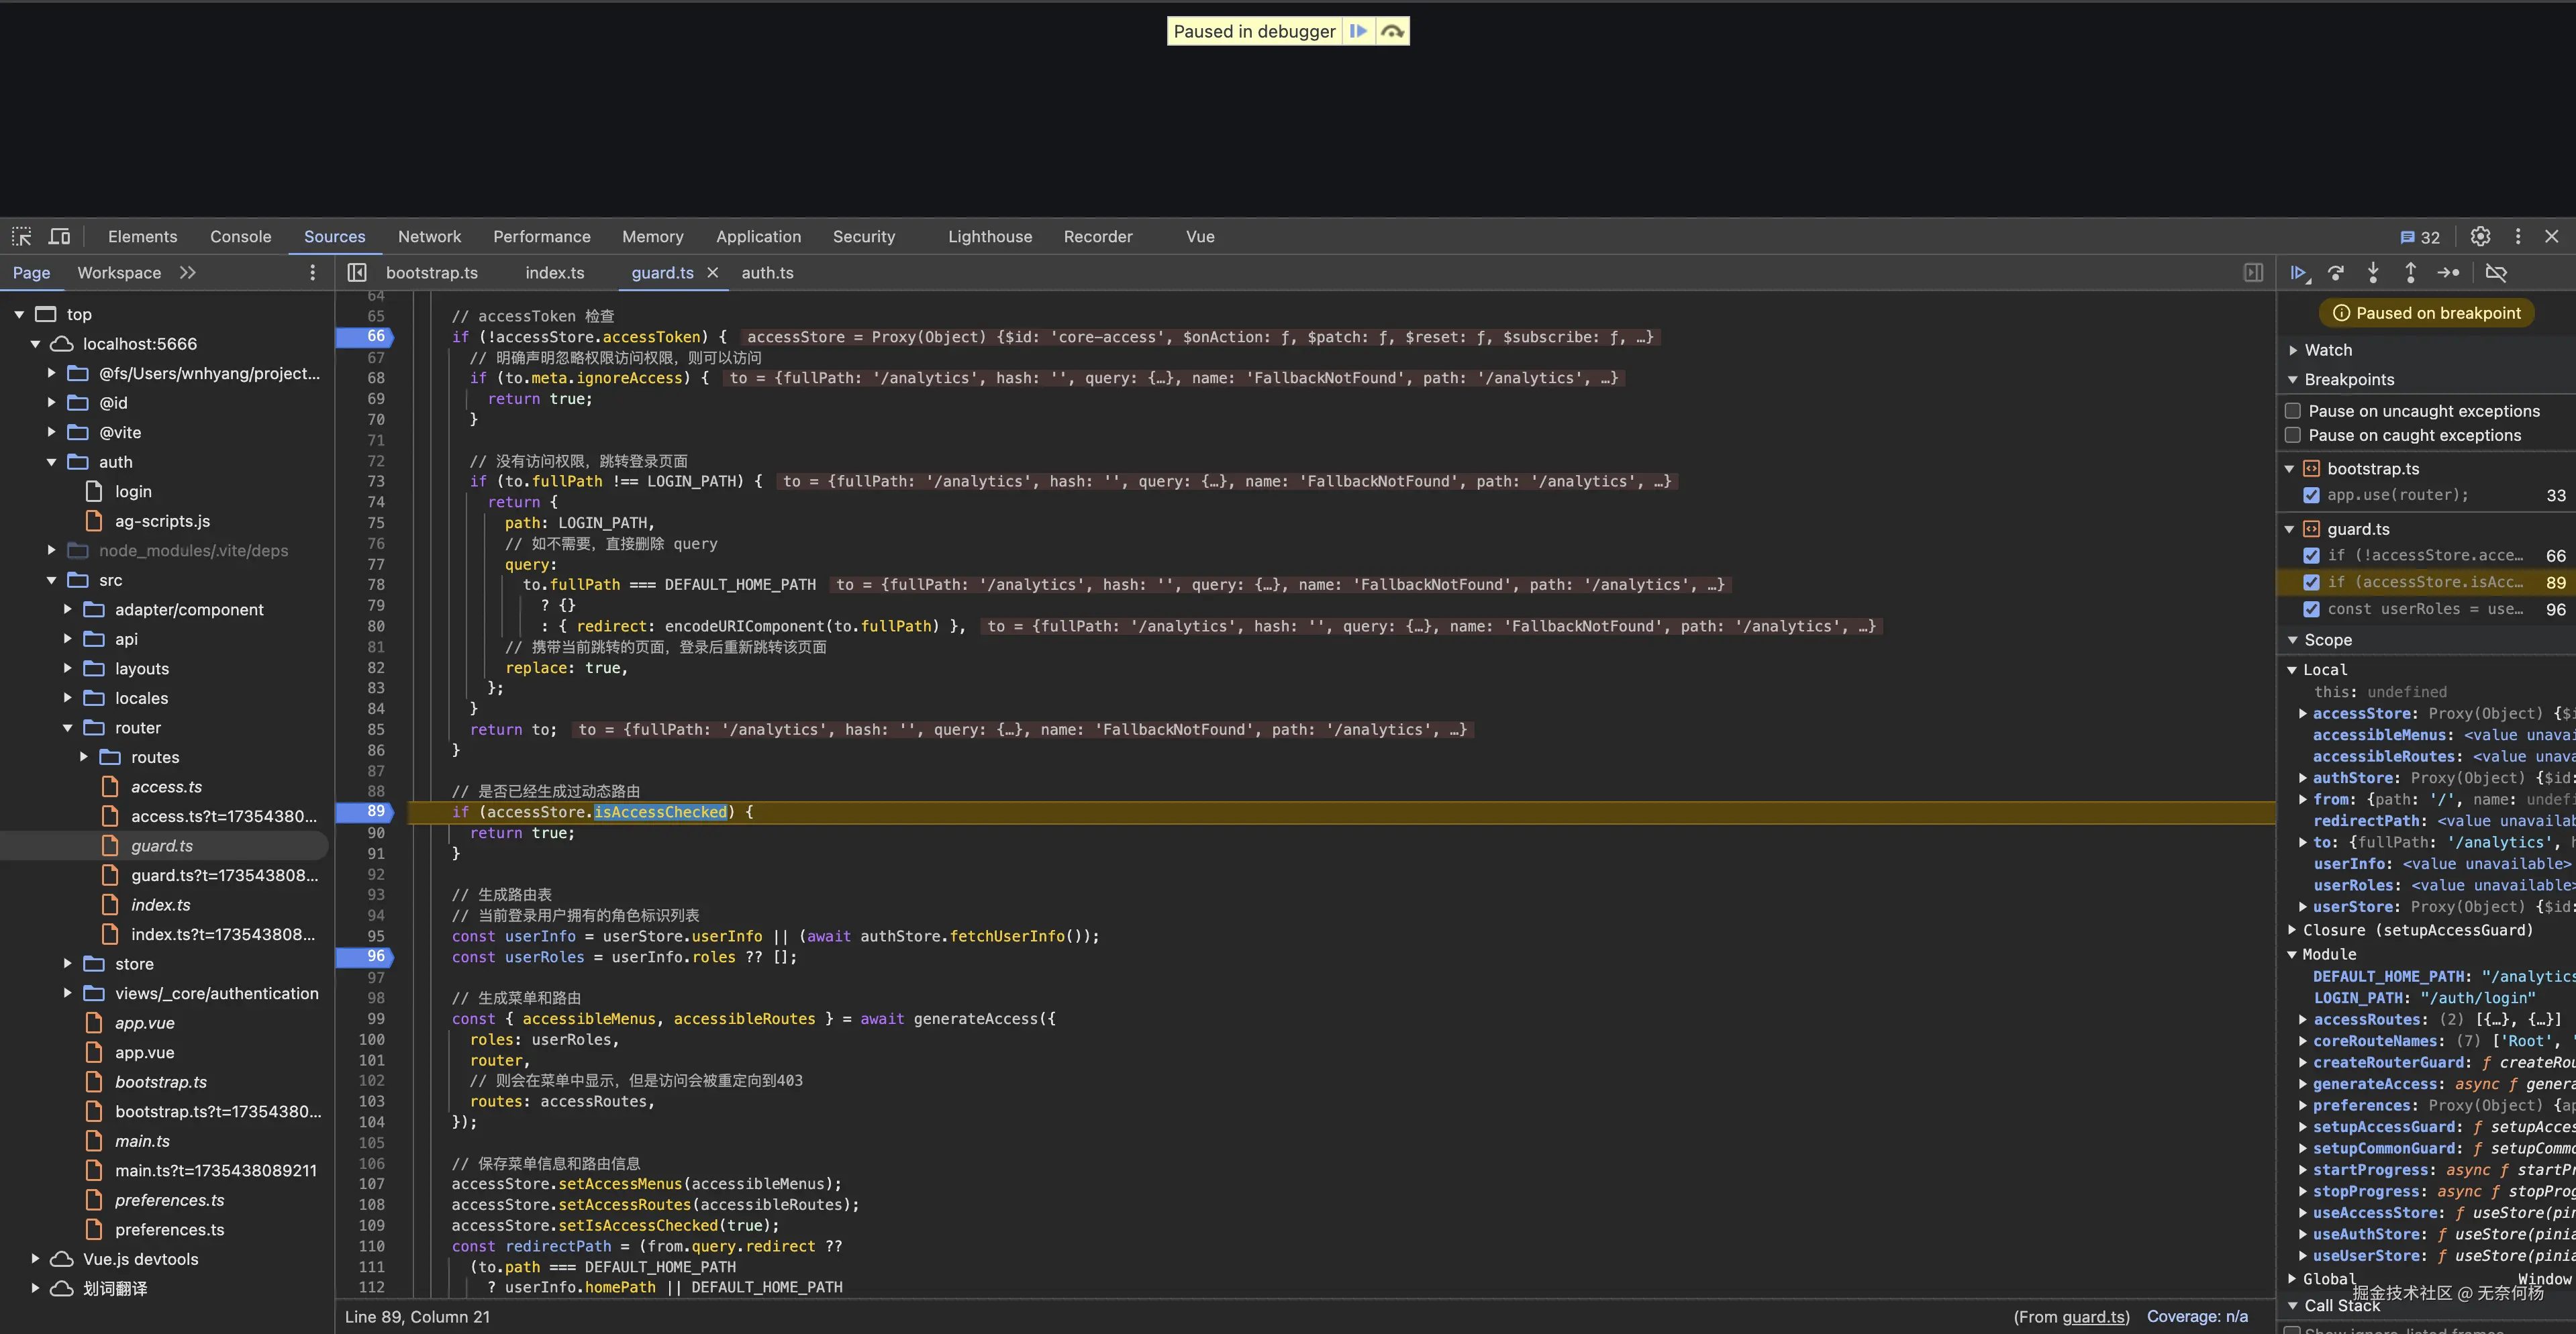Enable Pause on uncaught exceptions

click(2293, 411)
